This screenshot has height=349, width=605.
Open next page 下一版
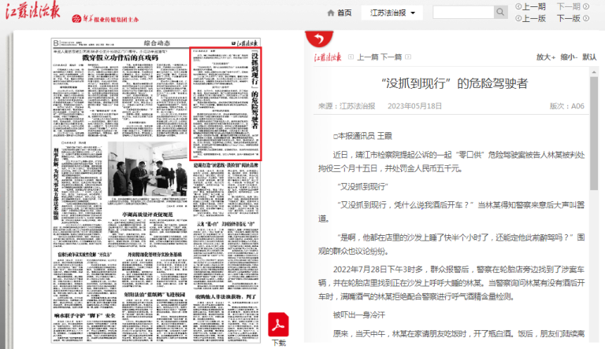click(x=568, y=19)
